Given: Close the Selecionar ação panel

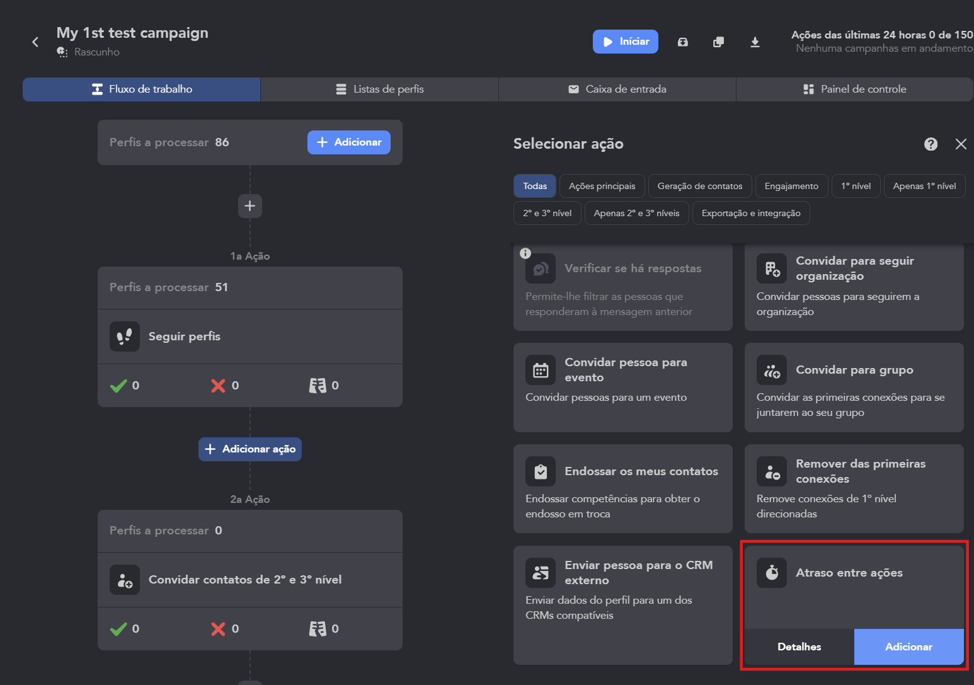Looking at the screenshot, I should (x=961, y=144).
